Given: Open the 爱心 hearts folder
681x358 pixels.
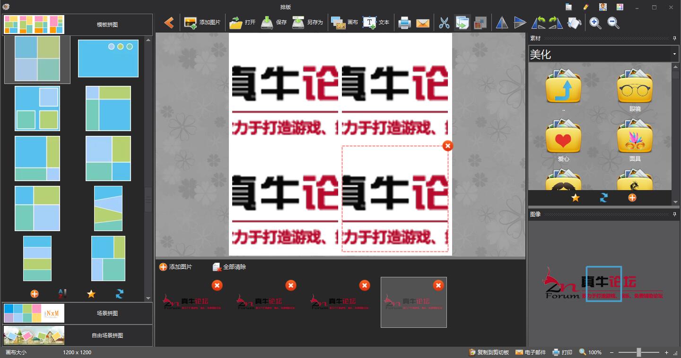Looking at the screenshot, I should pos(563,141).
